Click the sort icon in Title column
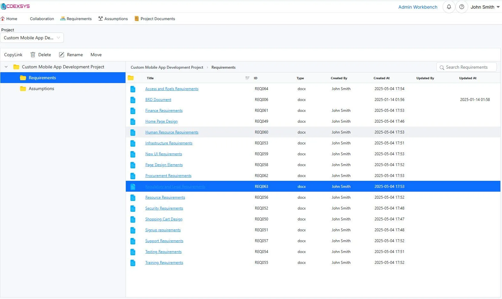 [x=247, y=78]
